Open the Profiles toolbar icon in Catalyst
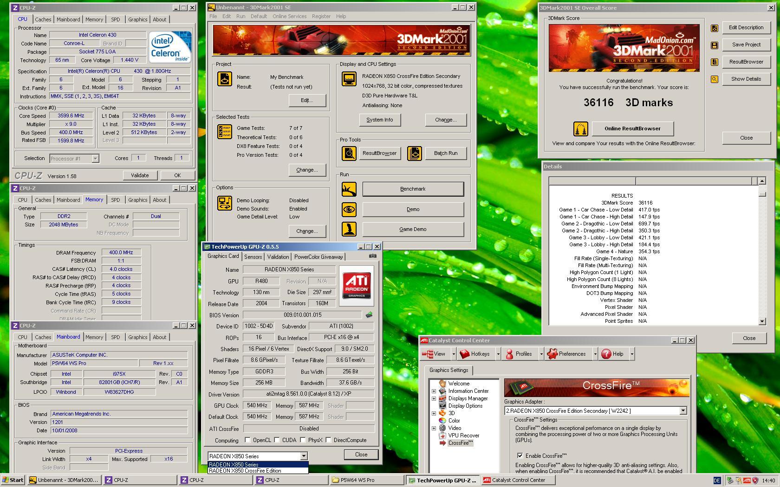This screenshot has width=780, height=487. coord(509,354)
